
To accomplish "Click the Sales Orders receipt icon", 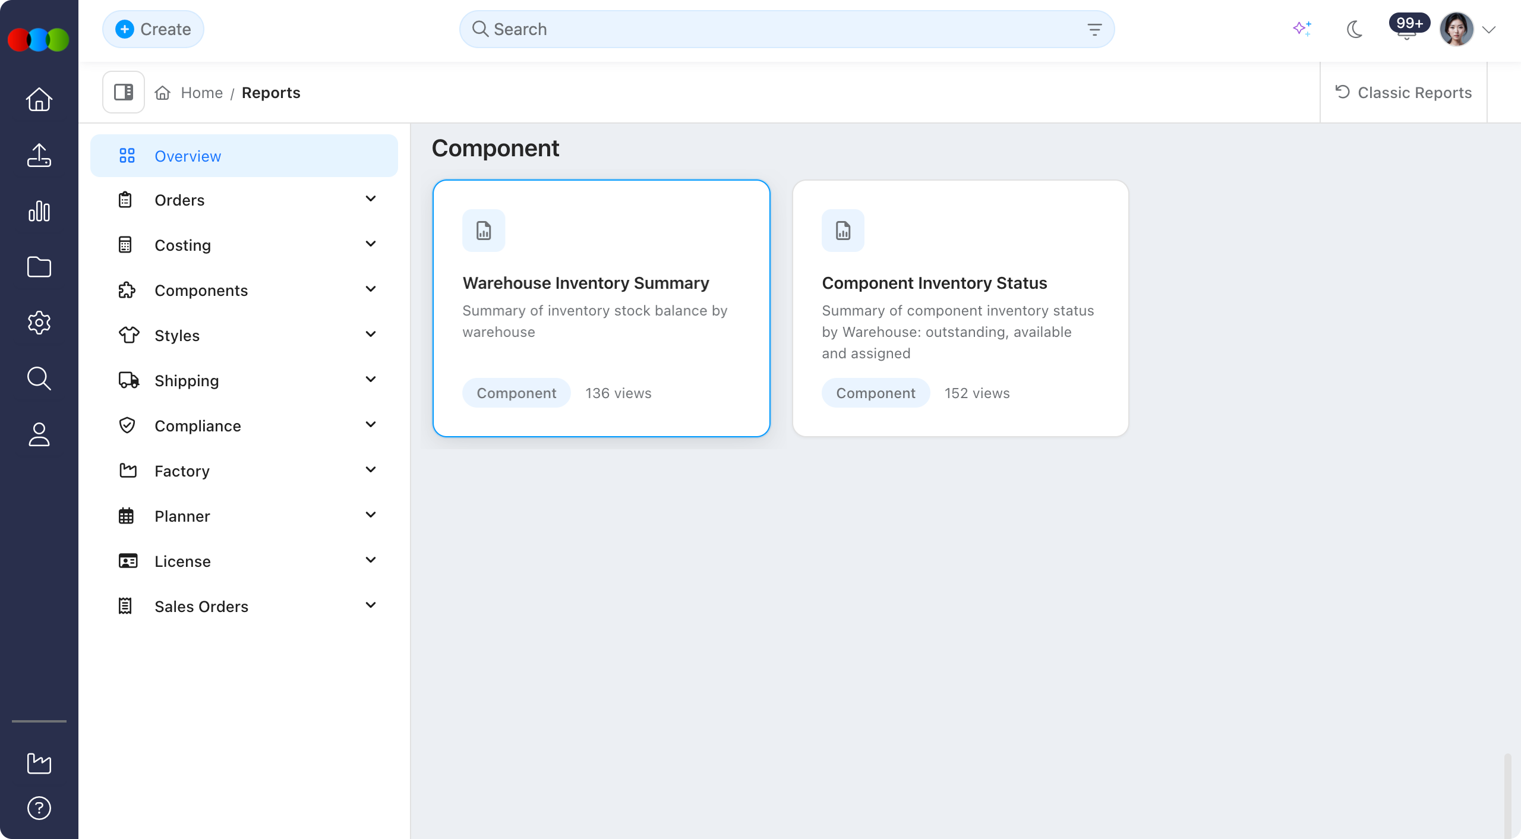I will [x=125, y=606].
